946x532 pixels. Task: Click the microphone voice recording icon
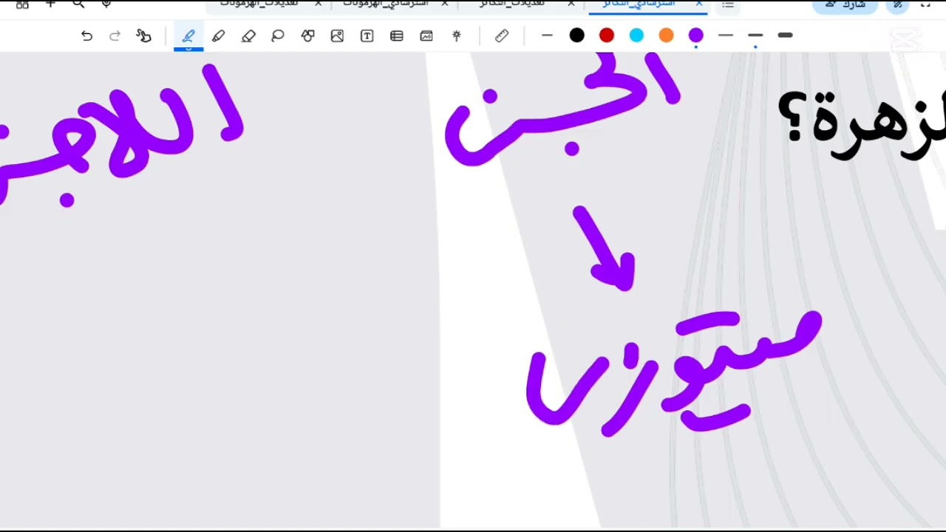coord(106,4)
